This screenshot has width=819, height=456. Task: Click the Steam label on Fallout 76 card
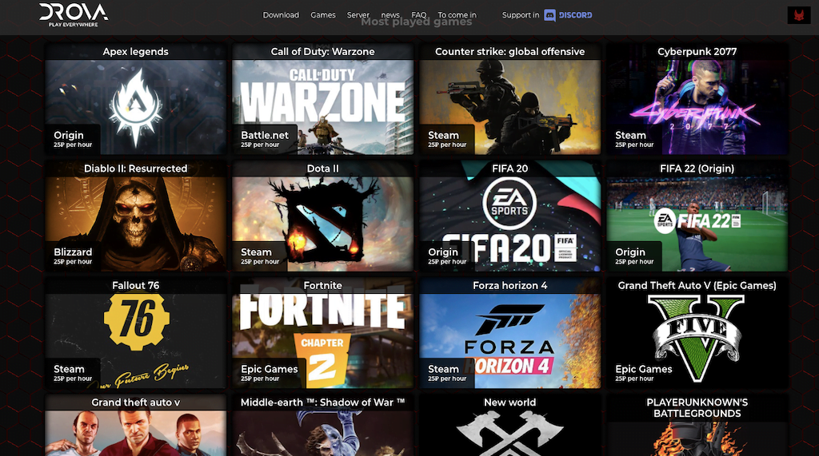[69, 369]
